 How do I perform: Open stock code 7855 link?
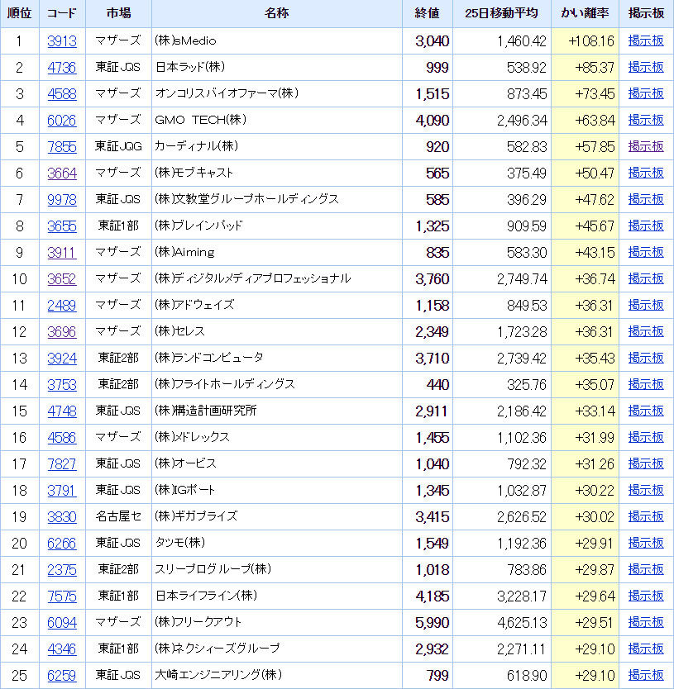[62, 146]
